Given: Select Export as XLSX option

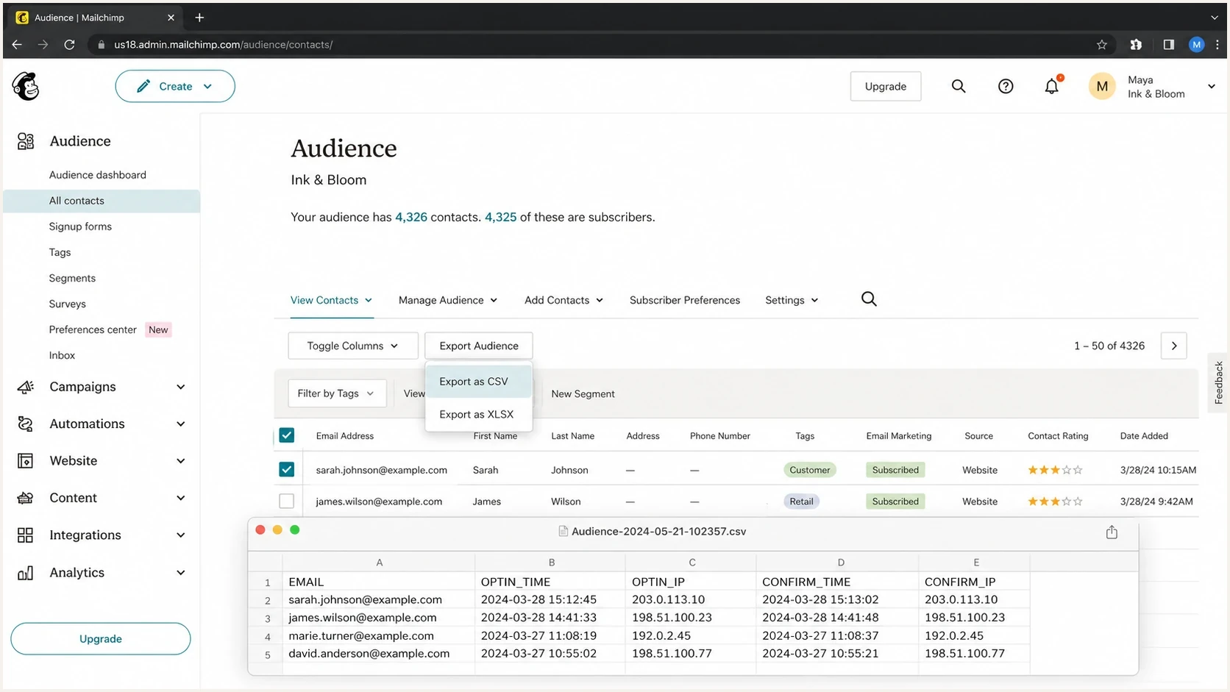Looking at the screenshot, I should click(478, 414).
